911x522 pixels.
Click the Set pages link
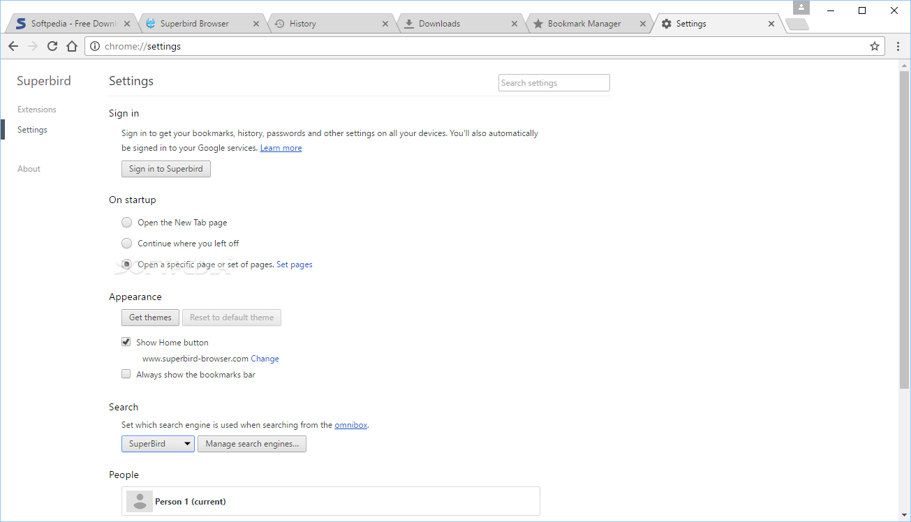[x=295, y=264]
